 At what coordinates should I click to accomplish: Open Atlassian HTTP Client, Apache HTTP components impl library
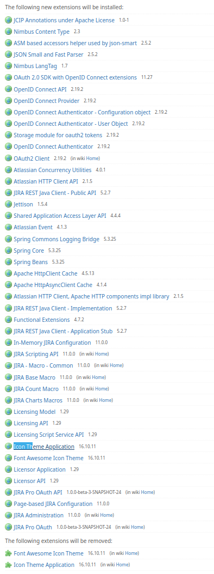91,297
